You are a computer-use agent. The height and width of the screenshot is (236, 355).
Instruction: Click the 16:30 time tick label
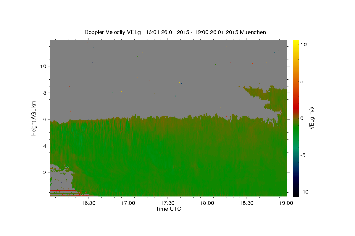pos(88,203)
